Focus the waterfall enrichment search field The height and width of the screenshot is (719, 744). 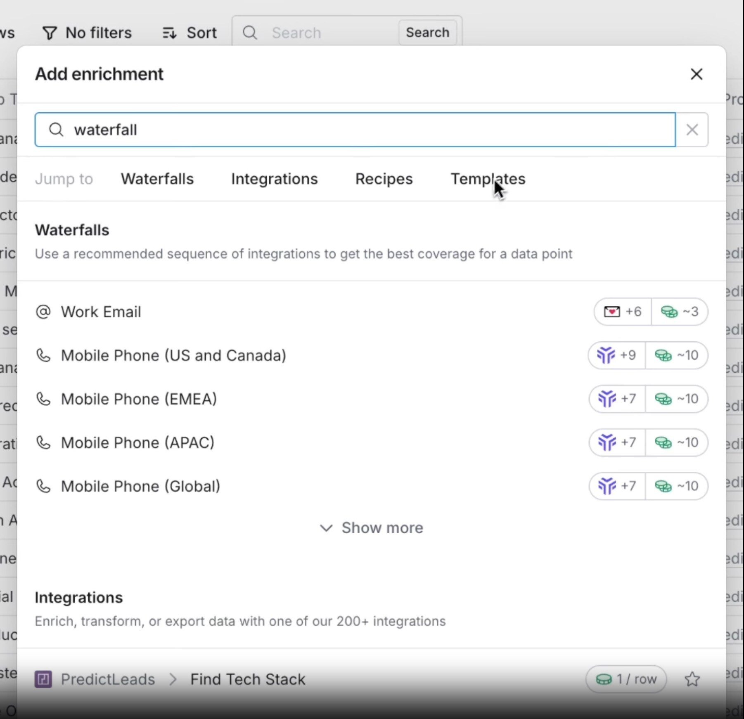click(355, 130)
